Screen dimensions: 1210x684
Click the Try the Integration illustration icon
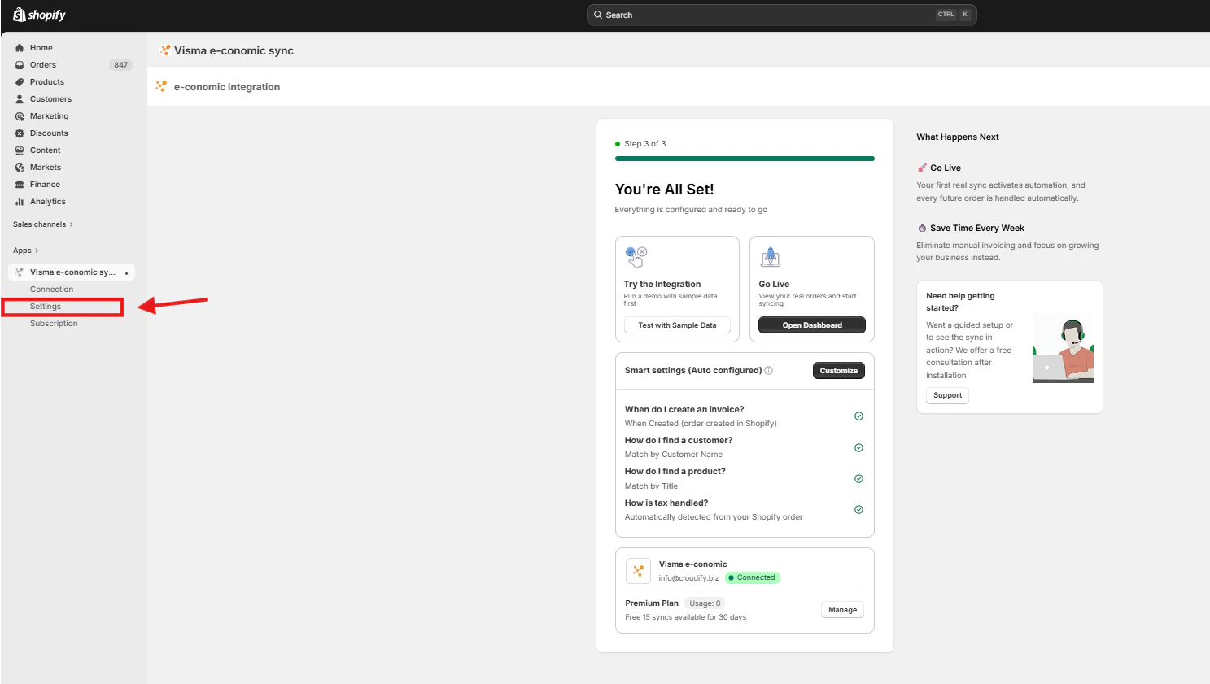pos(636,257)
